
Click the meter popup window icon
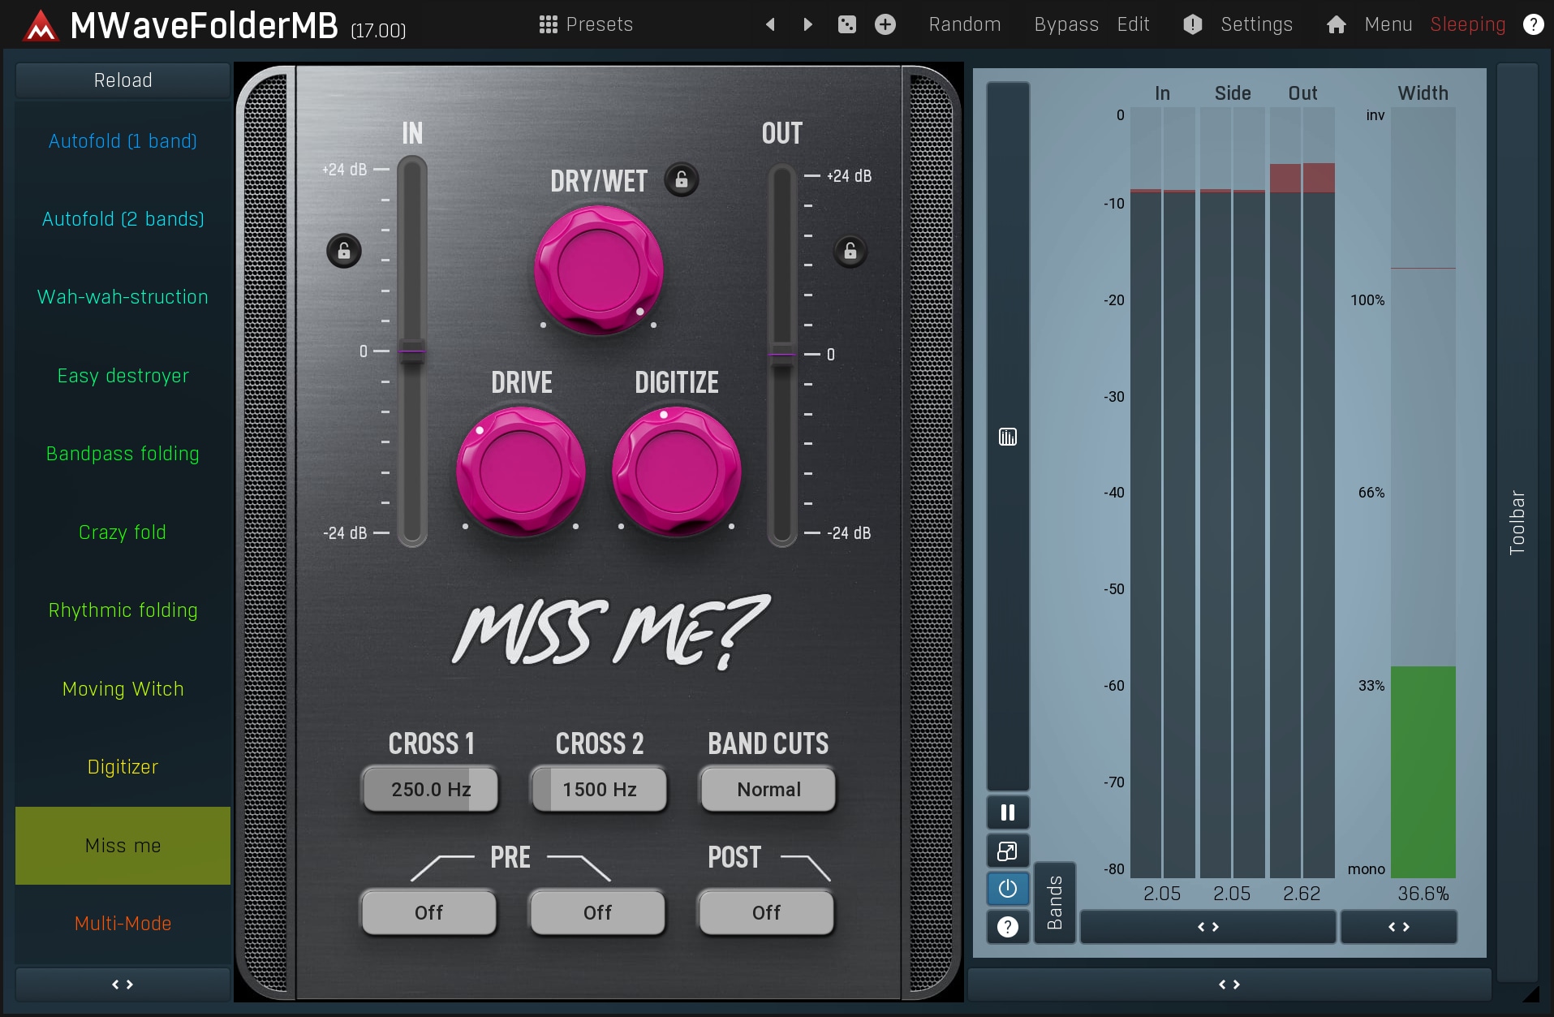point(1007,851)
